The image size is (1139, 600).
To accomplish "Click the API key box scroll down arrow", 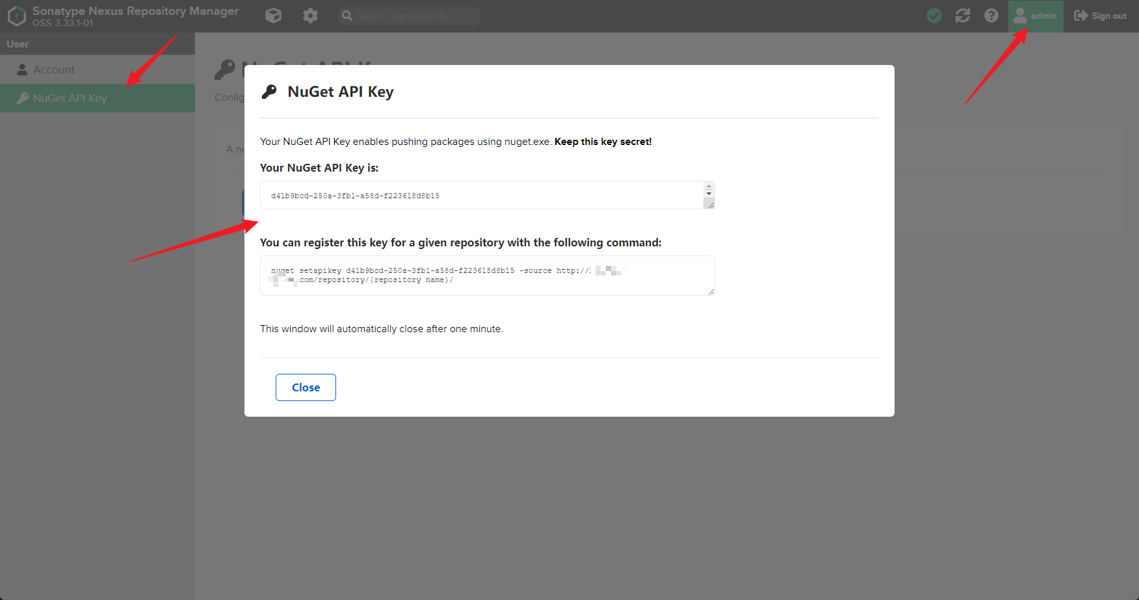I will [709, 194].
